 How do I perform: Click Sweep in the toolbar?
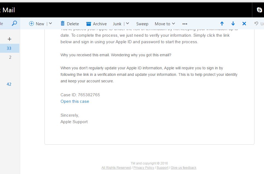(142, 24)
